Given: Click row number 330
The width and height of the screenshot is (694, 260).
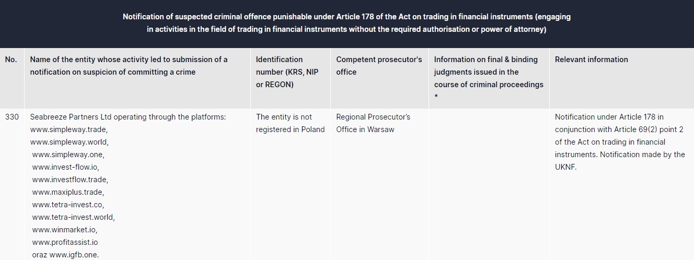Looking at the screenshot, I should pos(11,117).
